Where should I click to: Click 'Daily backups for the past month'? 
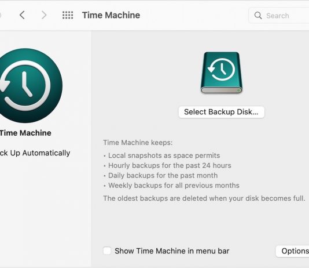coord(163,176)
